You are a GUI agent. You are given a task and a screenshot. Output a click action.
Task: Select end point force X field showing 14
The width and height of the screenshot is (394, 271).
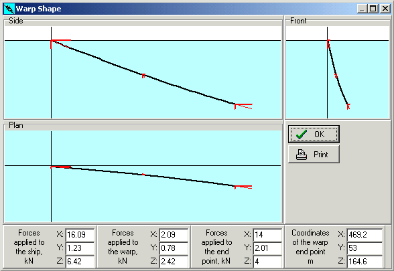point(267,235)
